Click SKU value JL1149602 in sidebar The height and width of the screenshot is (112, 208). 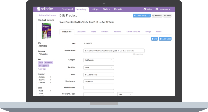pyautogui.click(x=43, y=46)
